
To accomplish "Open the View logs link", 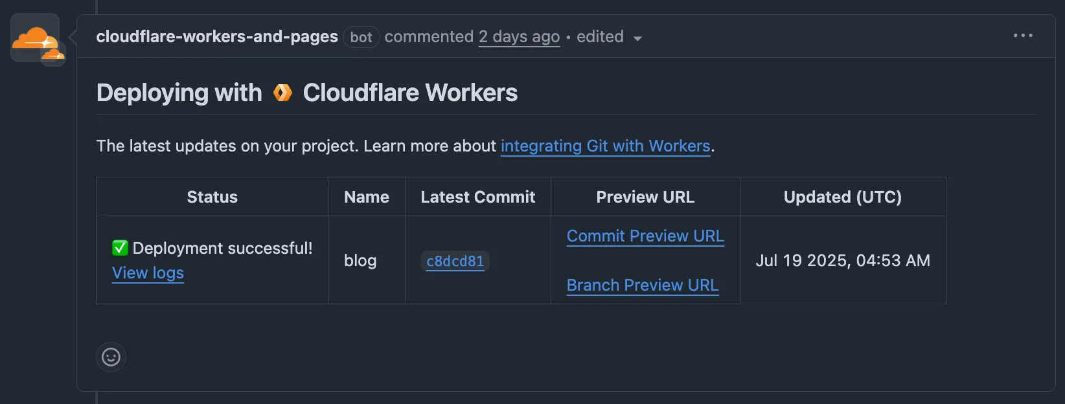I will tap(148, 273).
